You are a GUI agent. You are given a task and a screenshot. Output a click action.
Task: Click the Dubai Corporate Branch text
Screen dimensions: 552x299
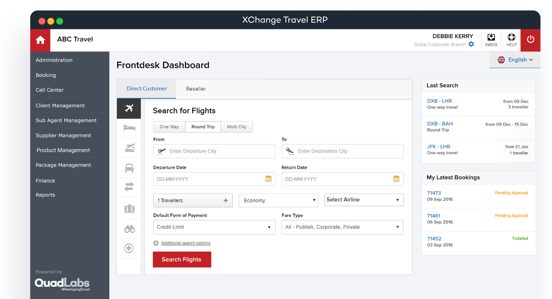click(440, 45)
